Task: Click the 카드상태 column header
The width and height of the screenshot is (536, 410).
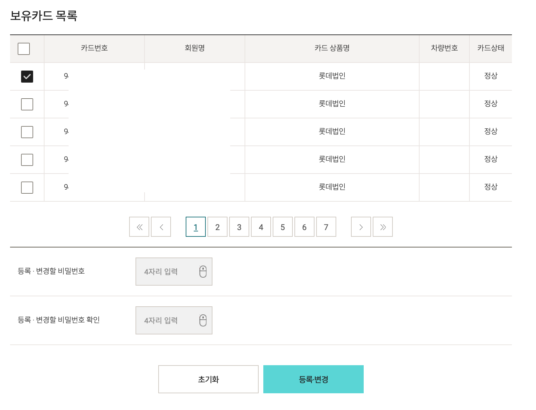Action: click(x=490, y=48)
